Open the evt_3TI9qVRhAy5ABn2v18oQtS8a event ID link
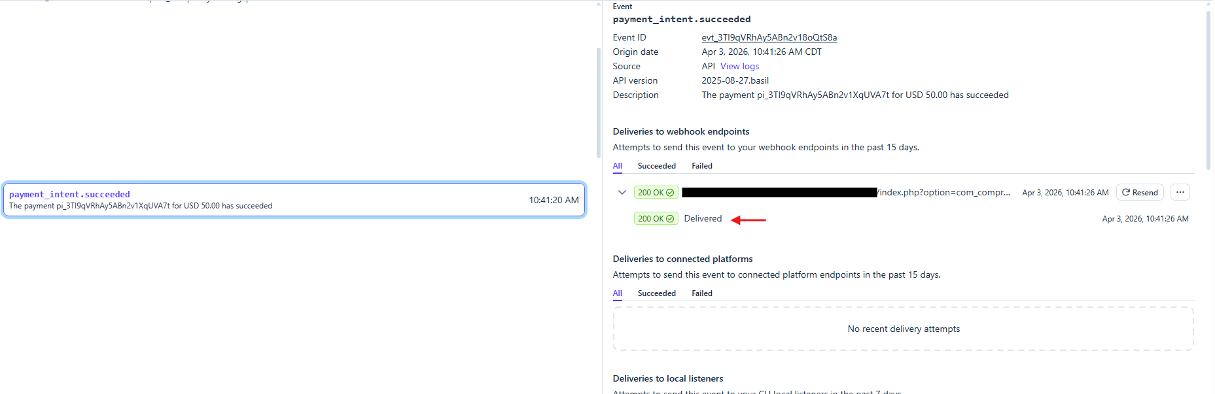 769,37
